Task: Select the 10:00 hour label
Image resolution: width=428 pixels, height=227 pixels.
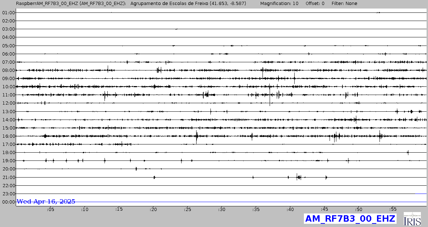Action: pos(8,87)
